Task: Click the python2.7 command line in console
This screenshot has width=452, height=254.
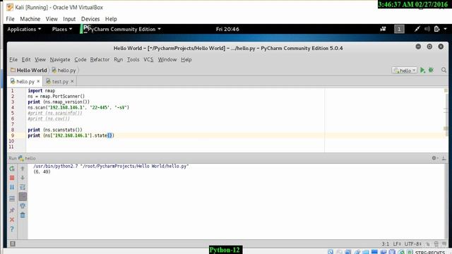Action: (111, 167)
